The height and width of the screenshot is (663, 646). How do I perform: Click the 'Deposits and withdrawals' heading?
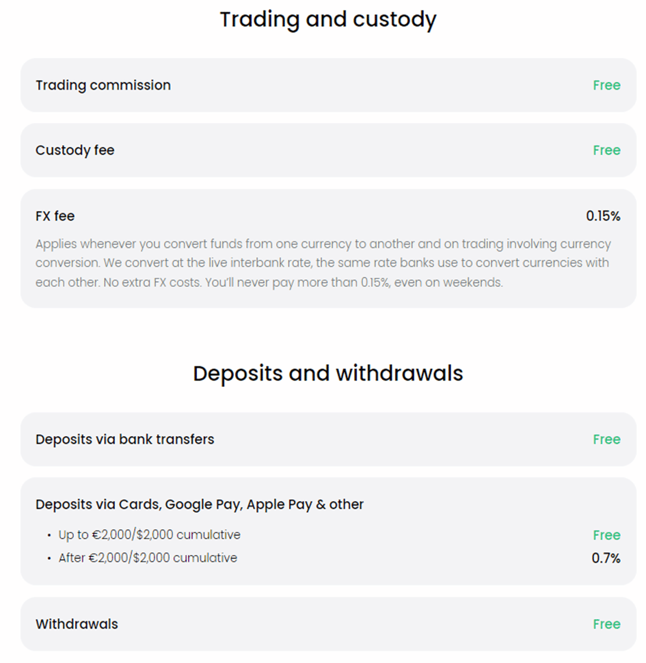(327, 373)
